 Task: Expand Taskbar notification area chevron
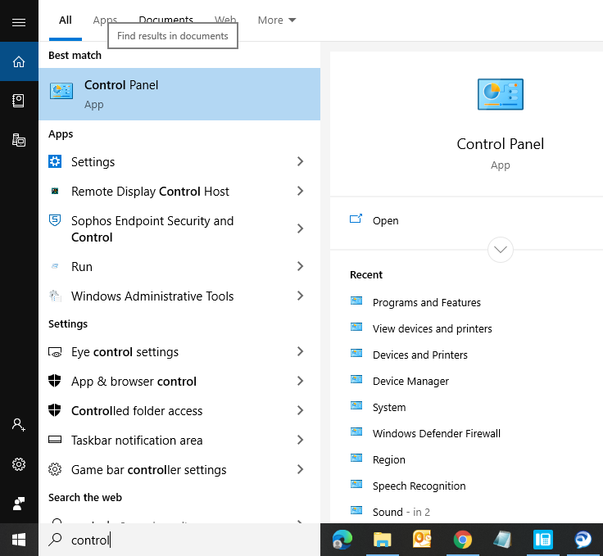click(x=301, y=440)
